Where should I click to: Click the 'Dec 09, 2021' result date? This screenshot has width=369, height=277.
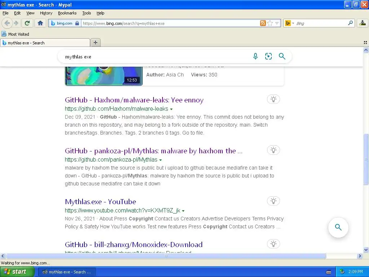(x=80, y=117)
